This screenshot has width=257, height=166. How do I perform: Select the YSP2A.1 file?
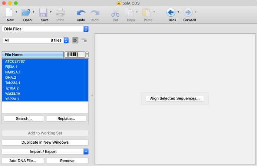[x=45, y=99]
